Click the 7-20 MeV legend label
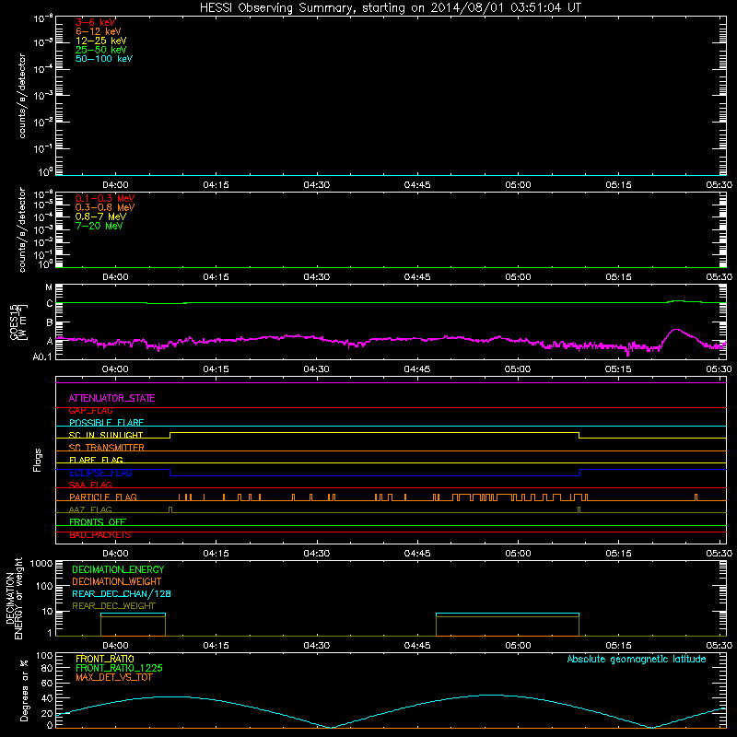This screenshot has height=737, width=737. click(x=99, y=226)
